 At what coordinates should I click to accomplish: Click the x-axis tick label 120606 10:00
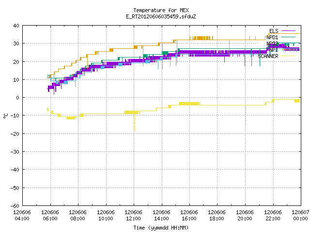106,216
